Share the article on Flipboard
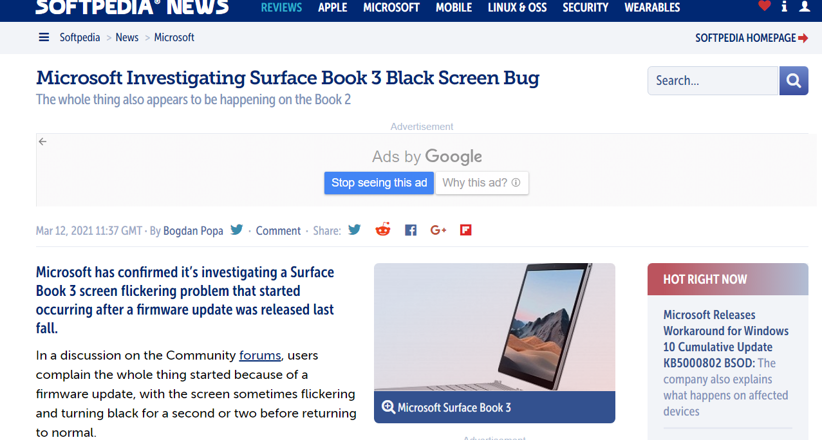The image size is (822, 440). click(x=466, y=230)
